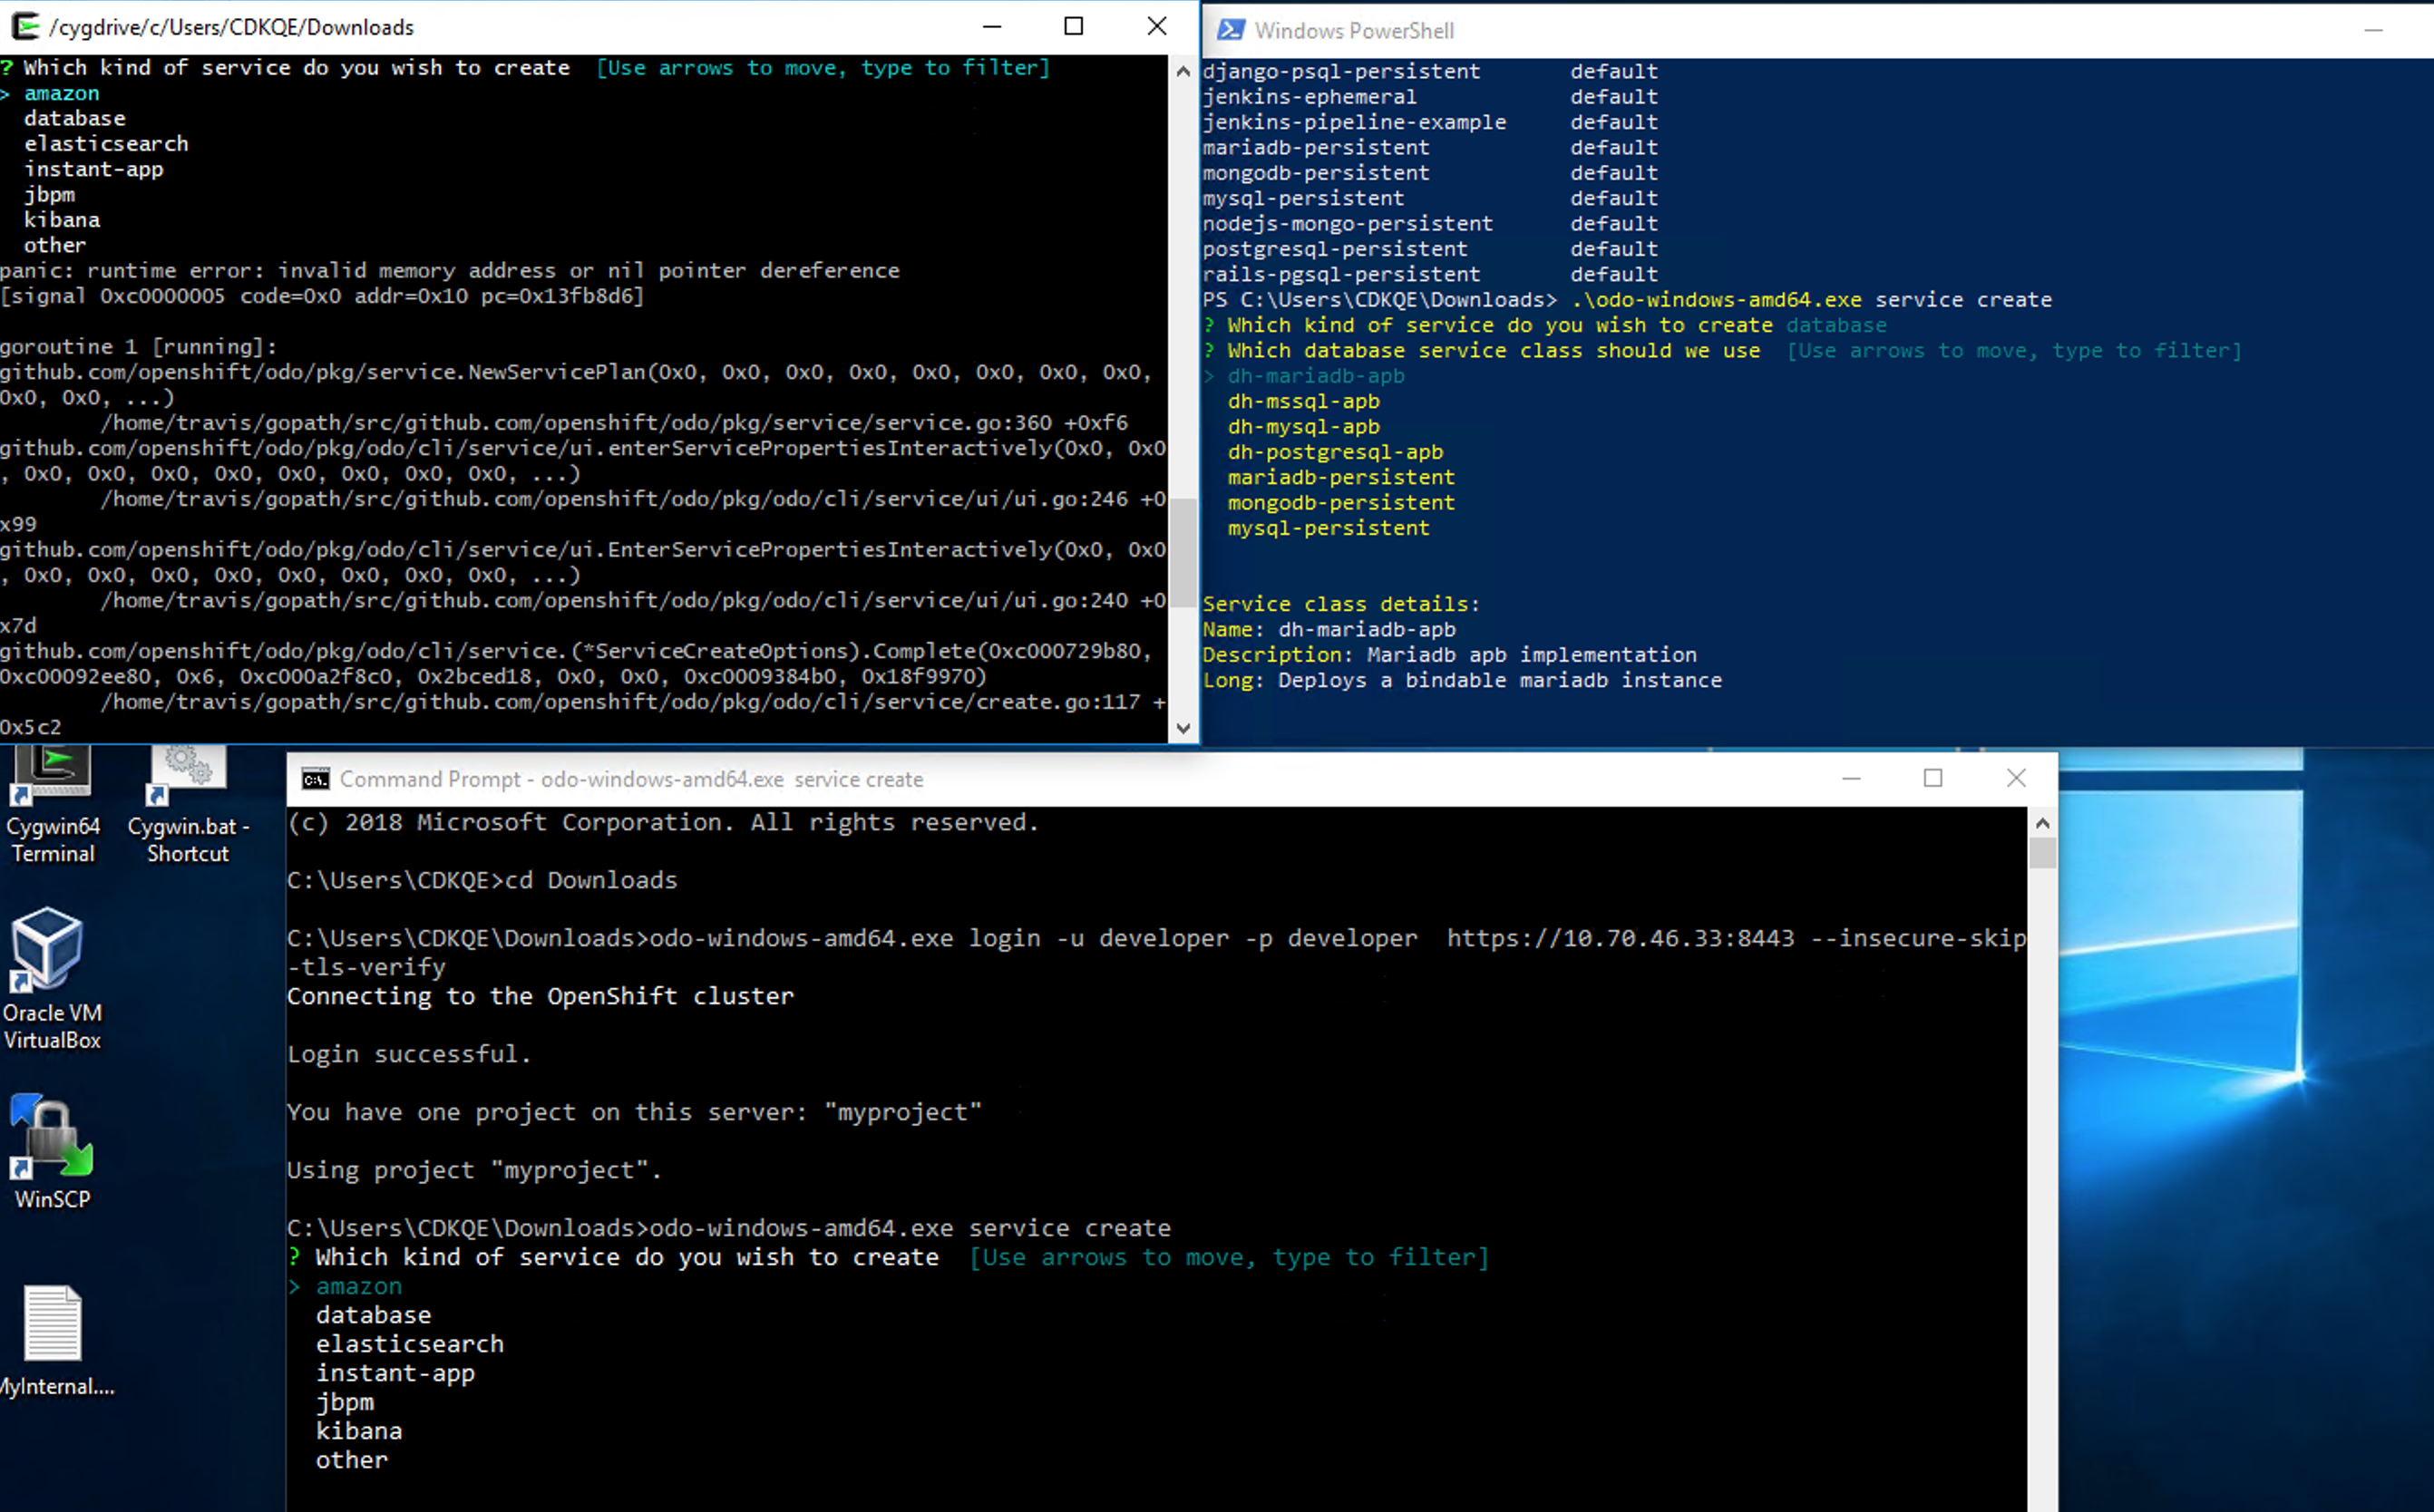Click 'dh-postgresql-apb' entry in PowerShell
2434x1512 pixels.
[x=1335, y=452]
